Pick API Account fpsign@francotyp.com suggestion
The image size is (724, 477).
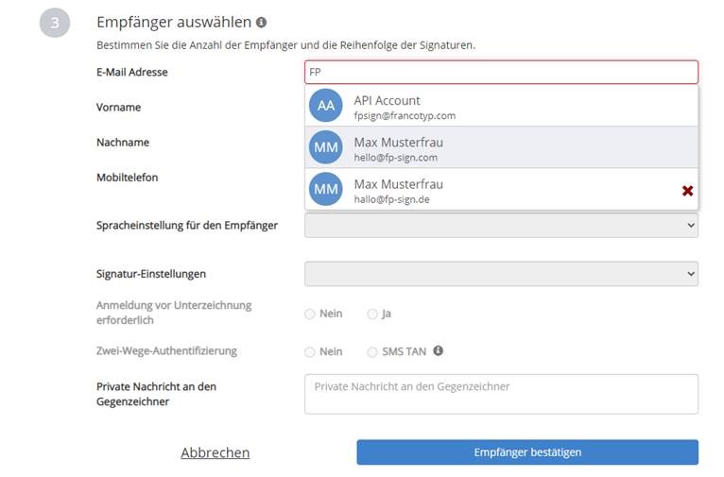pos(501,106)
